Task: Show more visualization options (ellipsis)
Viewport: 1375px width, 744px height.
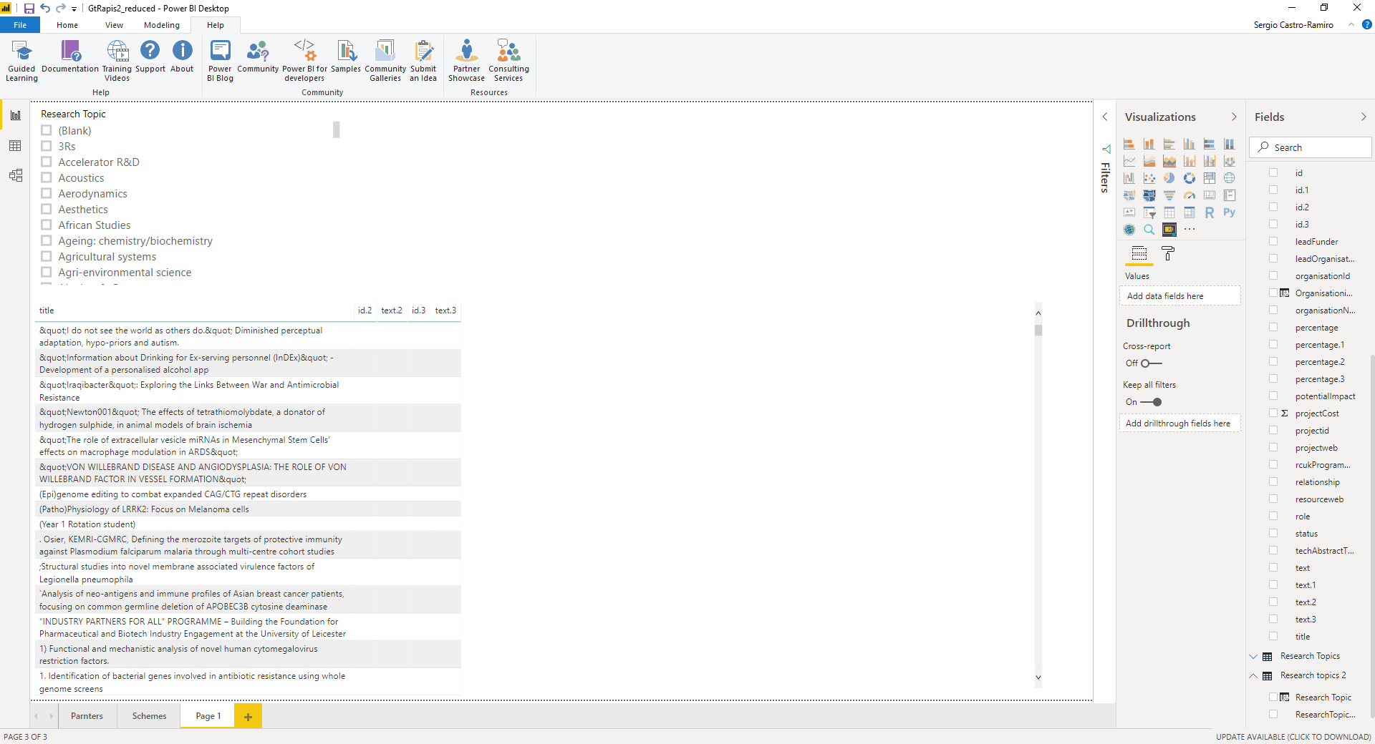Action: pyautogui.click(x=1190, y=230)
